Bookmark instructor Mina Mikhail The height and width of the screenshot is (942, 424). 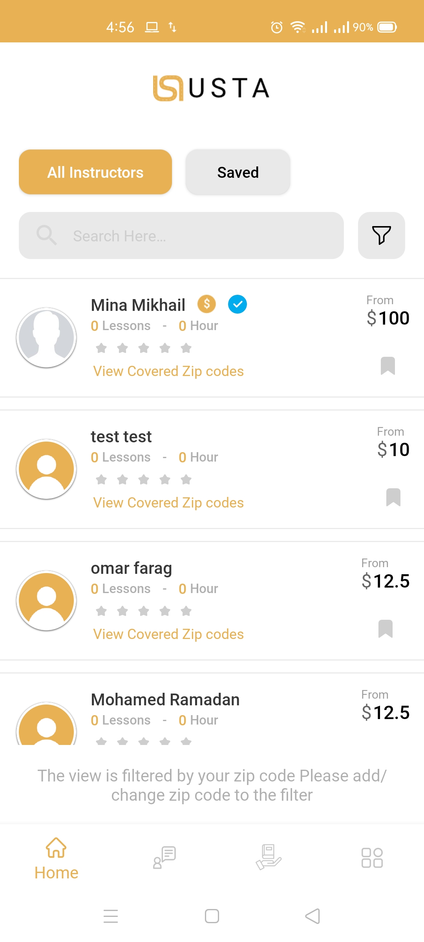(387, 366)
